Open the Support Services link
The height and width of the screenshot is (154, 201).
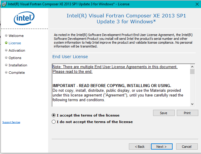click(11, 122)
